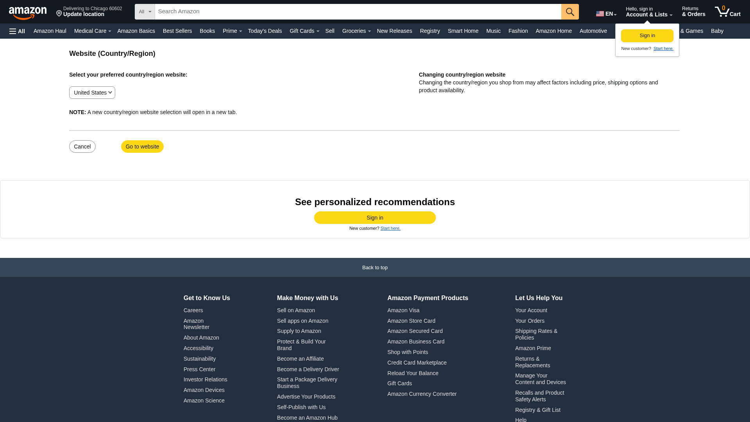The image size is (750, 422).
Task: Open Amazon Visa footer link
Action: click(404, 310)
